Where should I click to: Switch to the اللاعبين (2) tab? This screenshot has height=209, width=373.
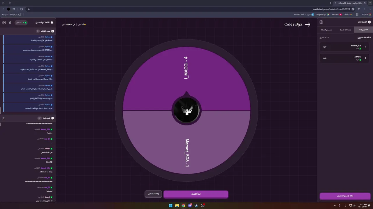(x=363, y=30)
